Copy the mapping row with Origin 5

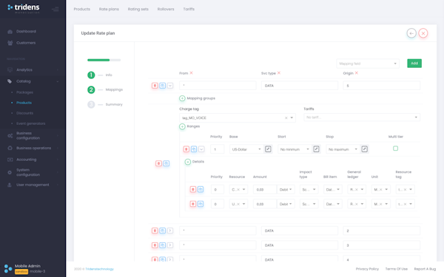(162, 86)
